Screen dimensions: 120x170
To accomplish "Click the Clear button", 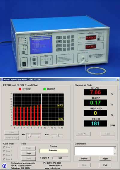I will point(28,159).
